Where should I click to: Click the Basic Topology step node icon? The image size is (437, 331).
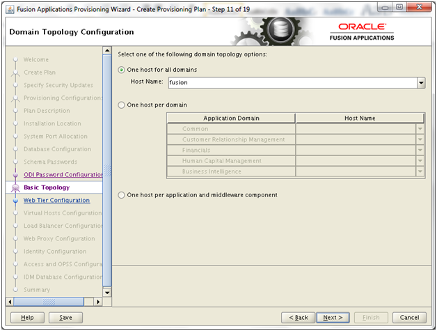(15, 188)
